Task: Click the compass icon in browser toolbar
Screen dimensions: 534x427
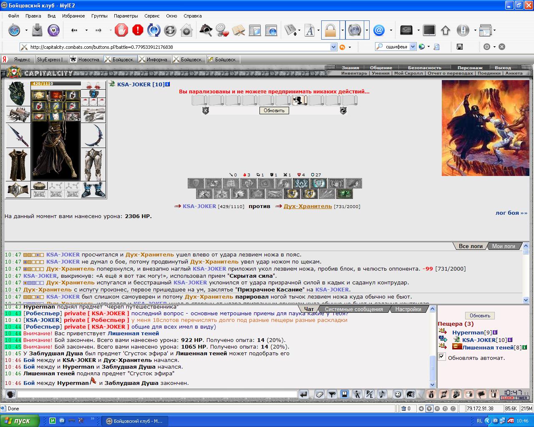Action: click(x=14, y=30)
